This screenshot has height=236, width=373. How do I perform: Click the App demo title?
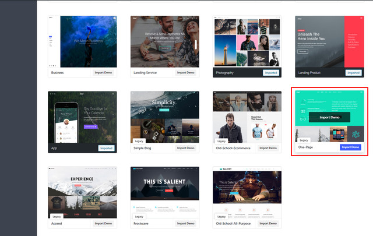(x=54, y=148)
